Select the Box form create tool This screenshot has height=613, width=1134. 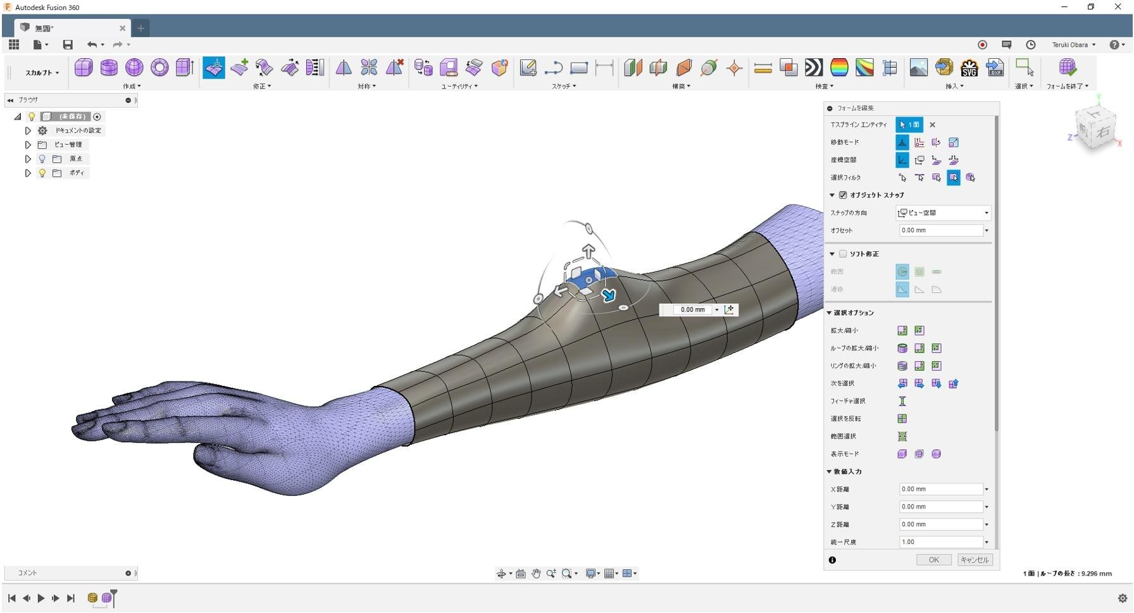click(84, 67)
